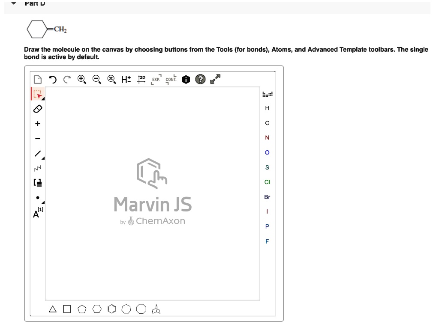Select oxygen from the atom sidebar
439x324 pixels.
pos(267,152)
